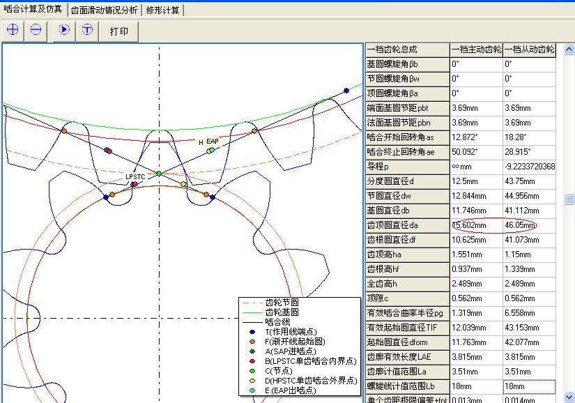This screenshot has width=575, height=403.
Task: Select the 12.5mm reference diameter cell
Action: [x=476, y=181]
